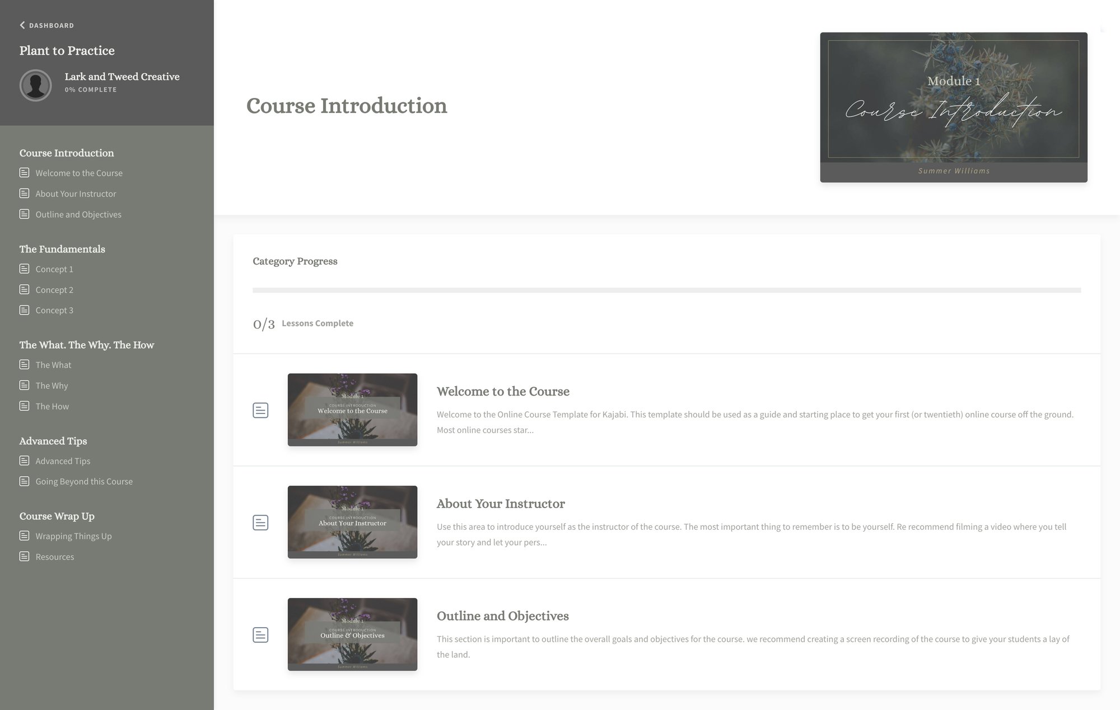Click document icon next to Concept 2
The image size is (1120, 710).
point(24,290)
